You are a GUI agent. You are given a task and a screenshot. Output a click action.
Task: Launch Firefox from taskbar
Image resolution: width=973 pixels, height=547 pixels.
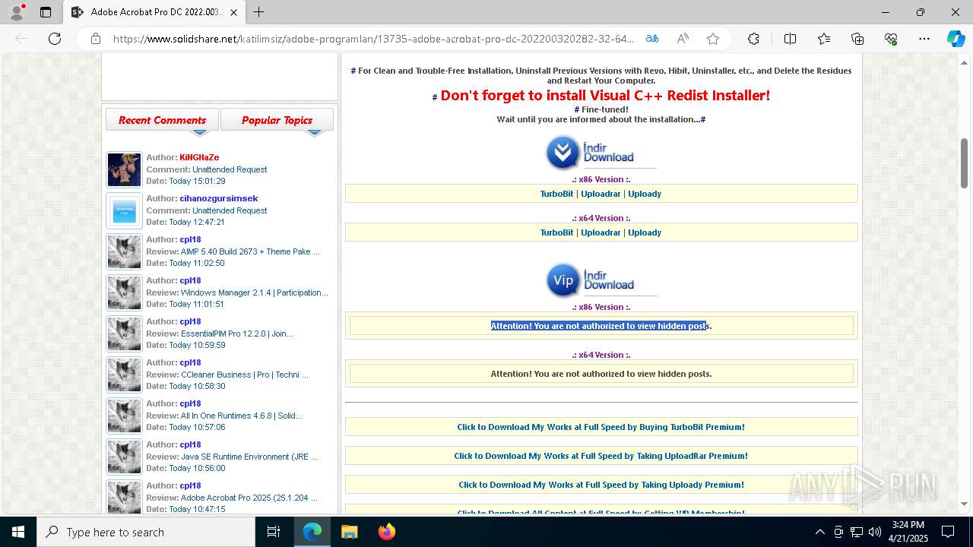point(386,532)
